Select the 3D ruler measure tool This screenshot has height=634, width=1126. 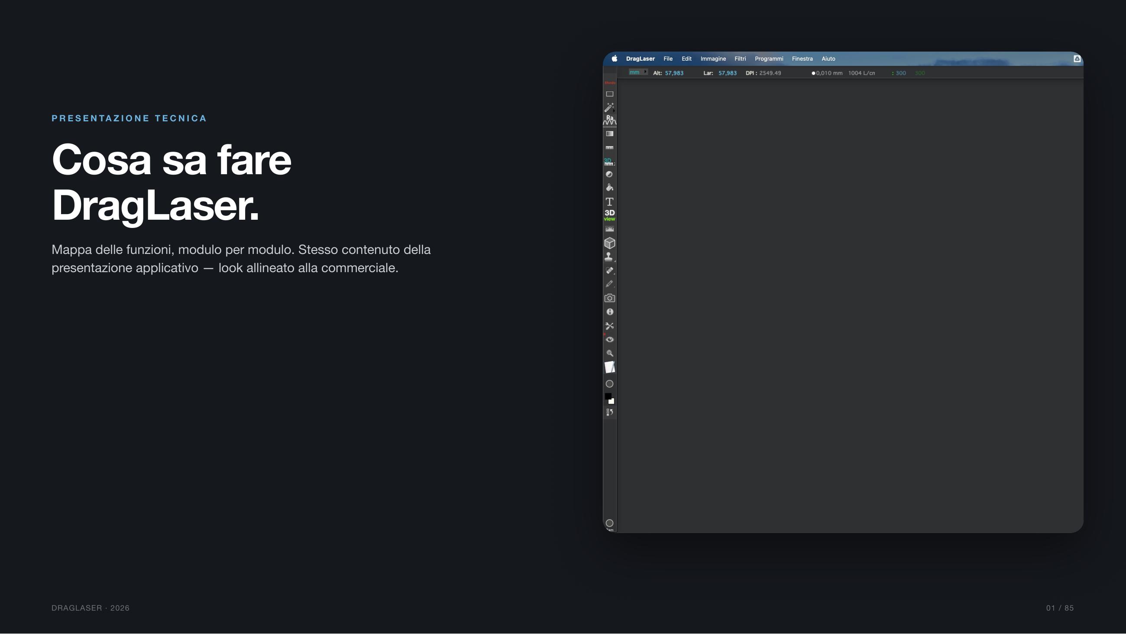pos(609,162)
